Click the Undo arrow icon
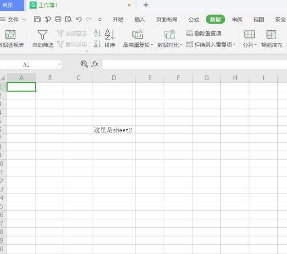287x254 pixels. tap(79, 19)
